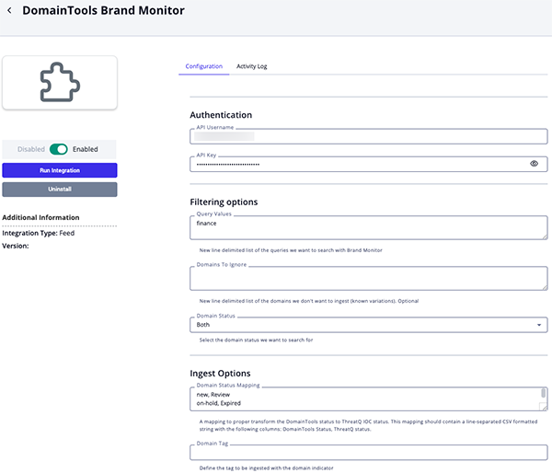The width and height of the screenshot is (552, 473).
Task: Switch to the Activity Log tab
Action: (252, 66)
